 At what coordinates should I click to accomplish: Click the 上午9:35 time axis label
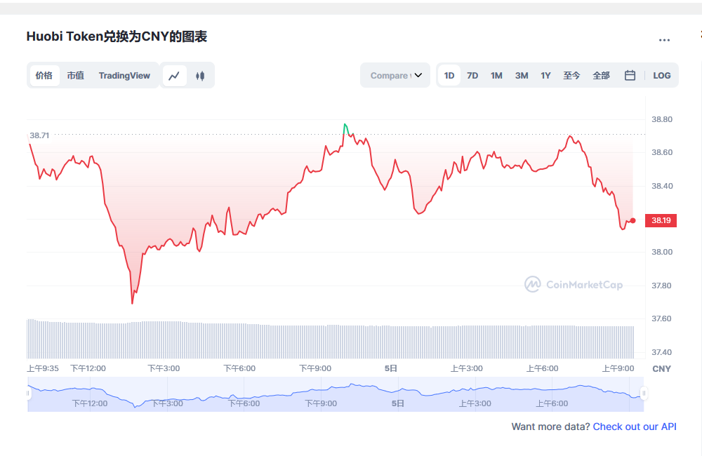click(x=43, y=368)
